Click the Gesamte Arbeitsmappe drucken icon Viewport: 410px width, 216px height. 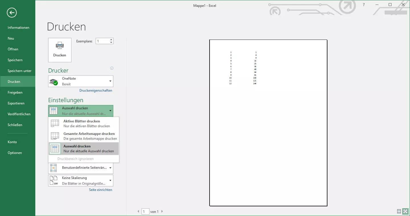(55, 136)
